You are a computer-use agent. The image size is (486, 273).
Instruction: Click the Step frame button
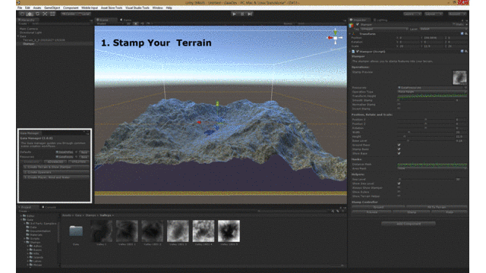[x=250, y=14]
